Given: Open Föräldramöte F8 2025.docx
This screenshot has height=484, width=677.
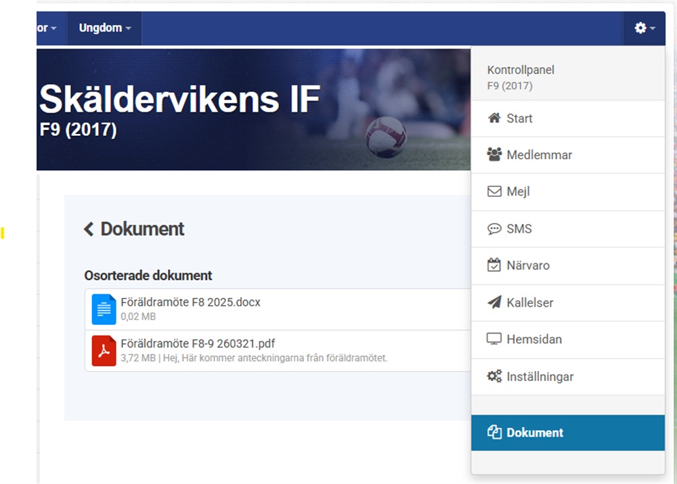Looking at the screenshot, I should (x=190, y=303).
